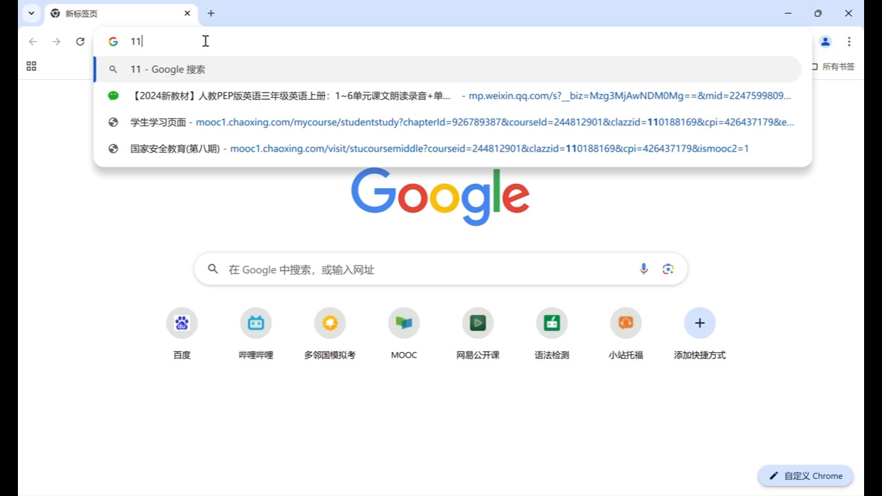Image resolution: width=882 pixels, height=496 pixels.
Task: Open the Chrome profile avatar
Action: point(825,41)
